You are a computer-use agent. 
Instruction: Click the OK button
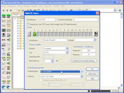(x=92, y=69)
